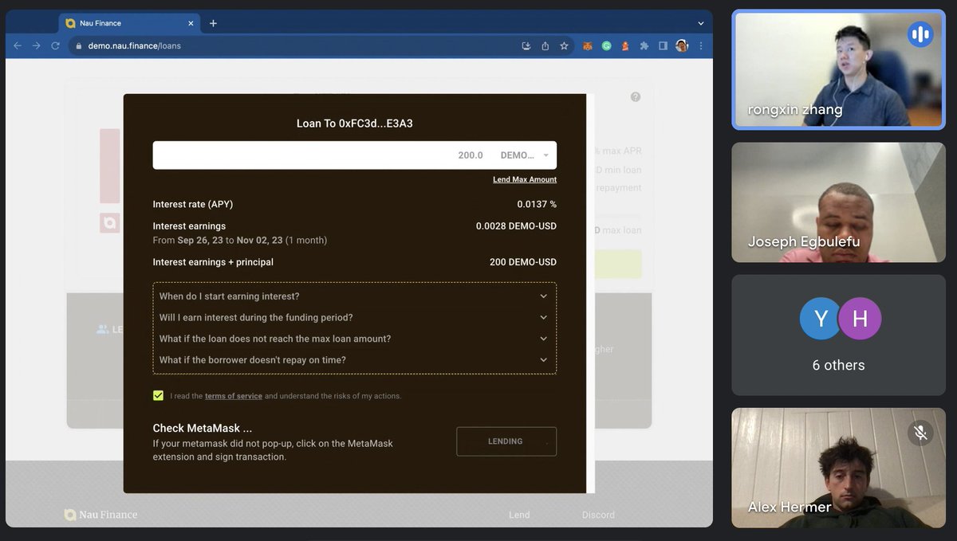This screenshot has width=957, height=541.
Task: Select Alex Hermer's video tile
Action: [838, 468]
